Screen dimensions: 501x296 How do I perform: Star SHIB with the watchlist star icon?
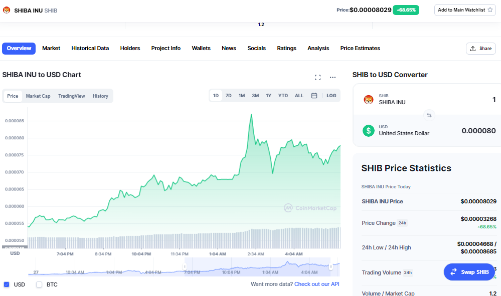click(x=490, y=10)
